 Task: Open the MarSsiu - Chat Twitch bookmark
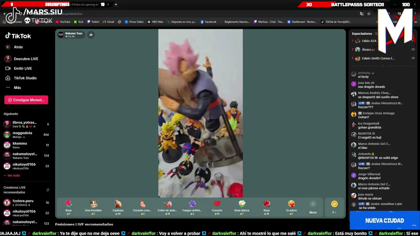click(269, 22)
